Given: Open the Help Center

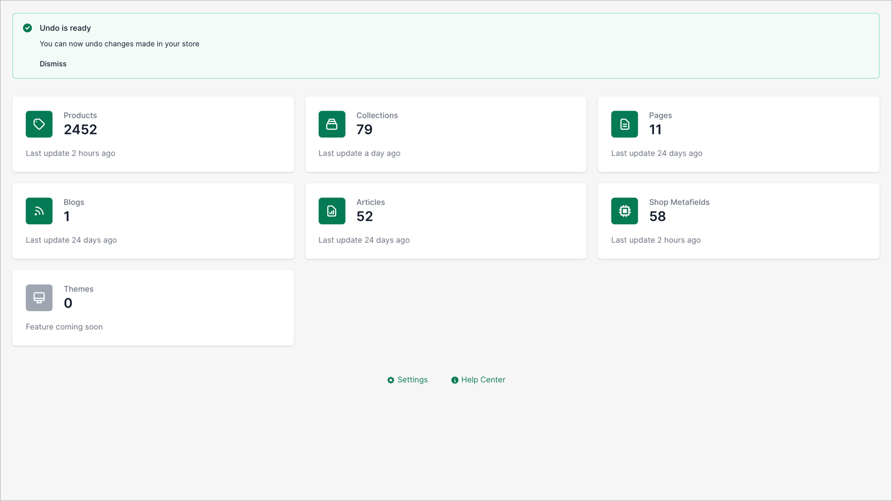Looking at the screenshot, I should (x=483, y=380).
